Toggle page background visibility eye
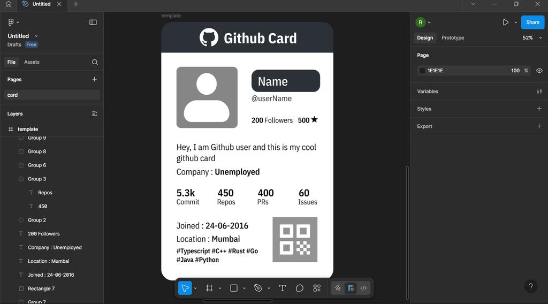The height and width of the screenshot is (304, 548). click(x=539, y=71)
